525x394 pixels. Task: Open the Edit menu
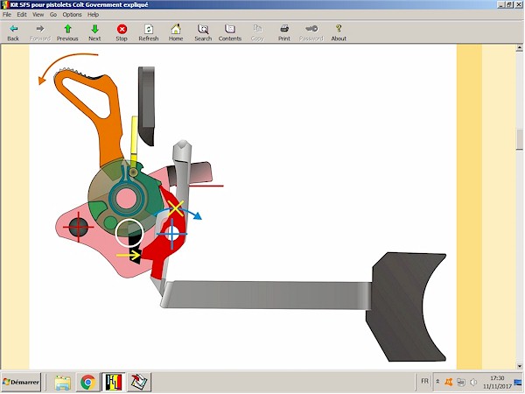coord(22,15)
